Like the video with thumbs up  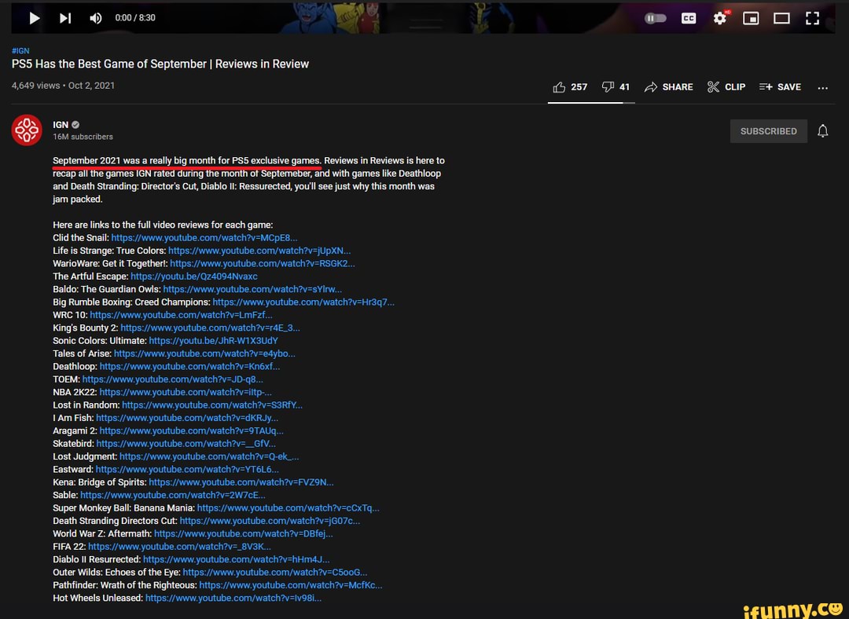pyautogui.click(x=570, y=87)
